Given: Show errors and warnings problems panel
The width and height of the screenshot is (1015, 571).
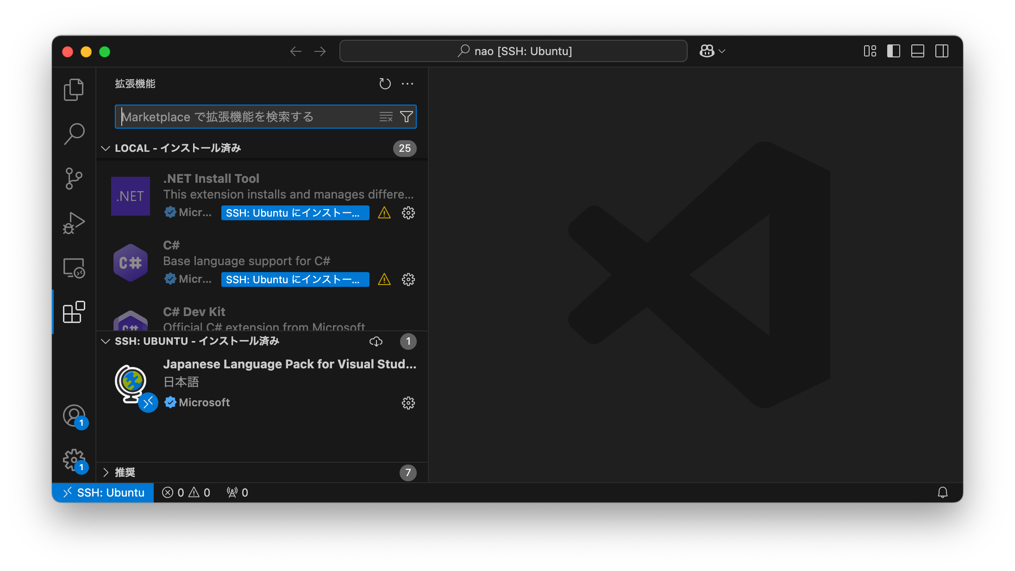Looking at the screenshot, I should click(186, 493).
